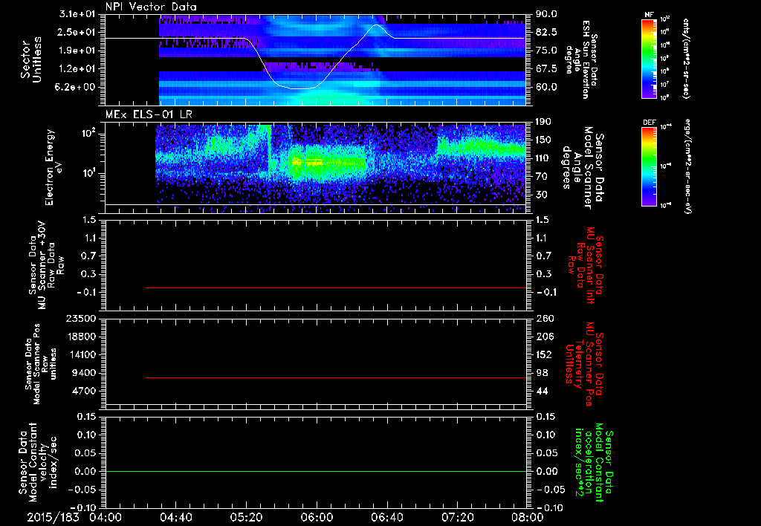761x526 pixels.
Task: Click the 190 scanner angle tick value
Action: [x=543, y=122]
